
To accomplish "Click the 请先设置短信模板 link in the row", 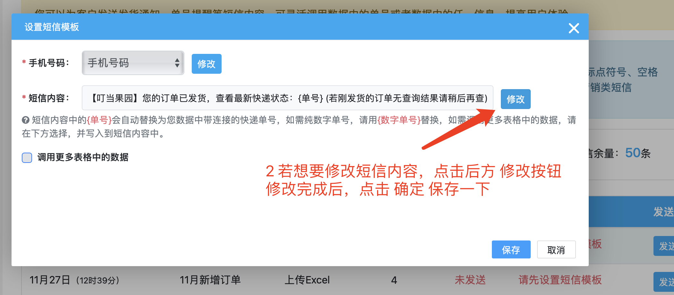I will 560,280.
